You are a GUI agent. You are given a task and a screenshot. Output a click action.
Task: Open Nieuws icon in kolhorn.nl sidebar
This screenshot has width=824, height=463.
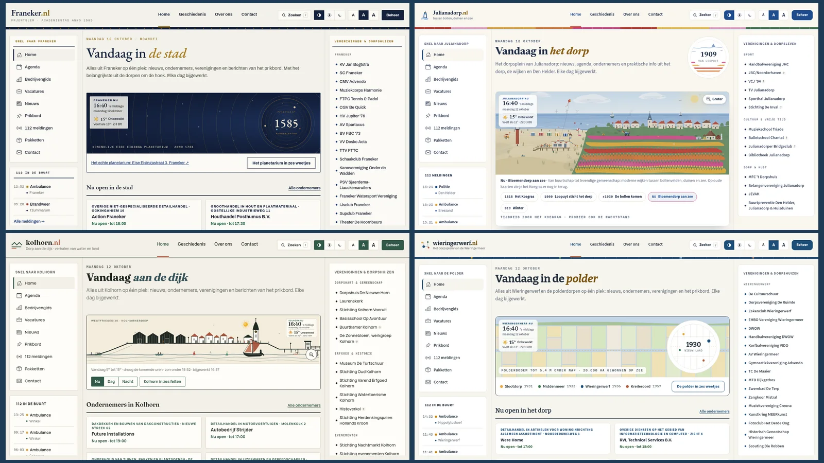(19, 332)
